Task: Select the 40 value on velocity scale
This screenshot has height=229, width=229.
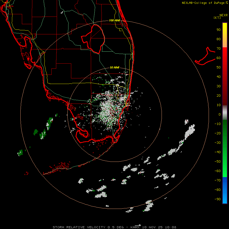Action: (x=219, y=77)
